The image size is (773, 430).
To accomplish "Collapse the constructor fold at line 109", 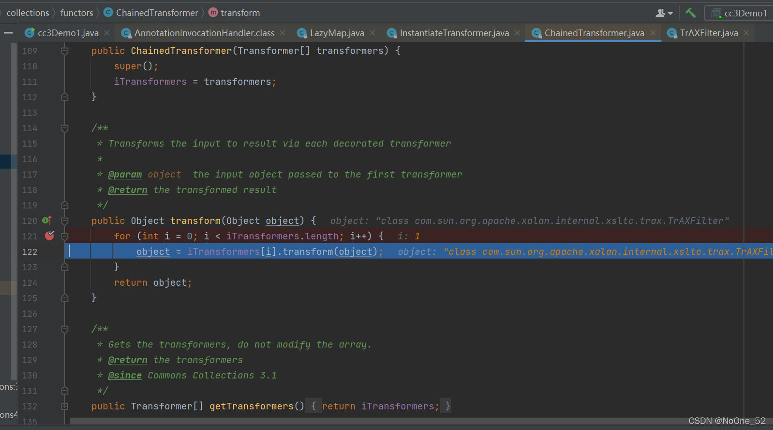I will 65,51.
